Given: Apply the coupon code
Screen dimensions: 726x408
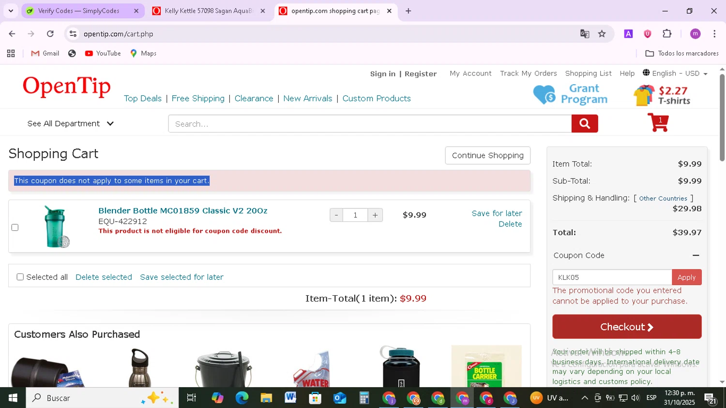Looking at the screenshot, I should [686, 277].
